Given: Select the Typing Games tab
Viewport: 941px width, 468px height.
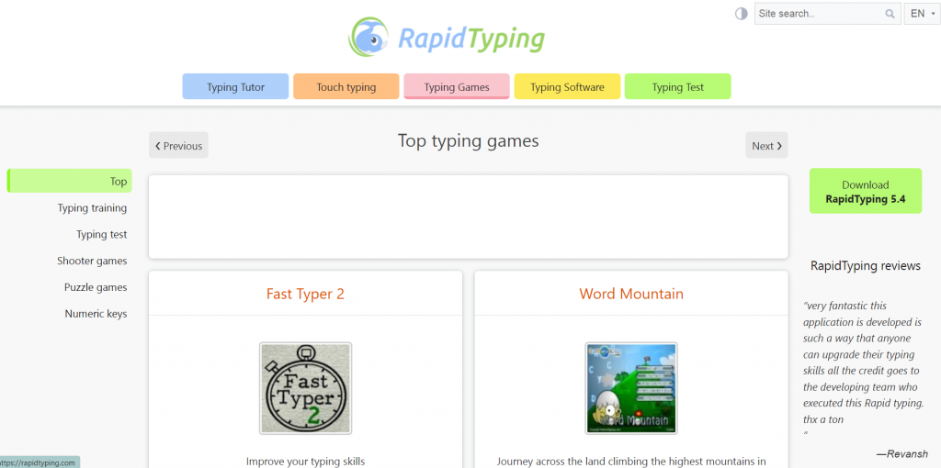Looking at the screenshot, I should [x=457, y=87].
